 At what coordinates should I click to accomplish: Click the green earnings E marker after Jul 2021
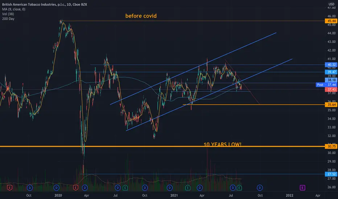239,188
